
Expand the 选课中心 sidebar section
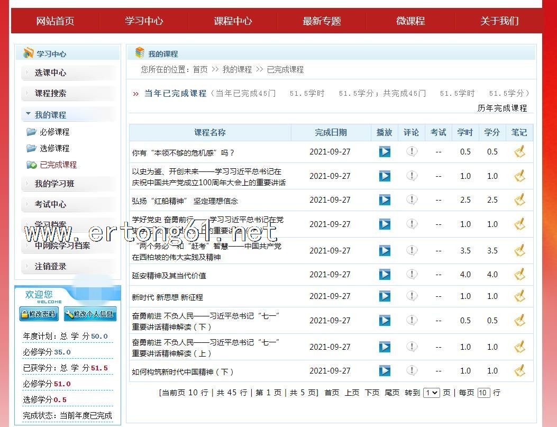50,73
